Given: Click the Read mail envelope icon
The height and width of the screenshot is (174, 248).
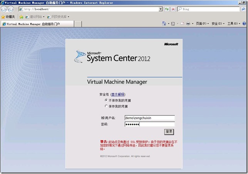Looking at the screenshot, I should [182, 23].
